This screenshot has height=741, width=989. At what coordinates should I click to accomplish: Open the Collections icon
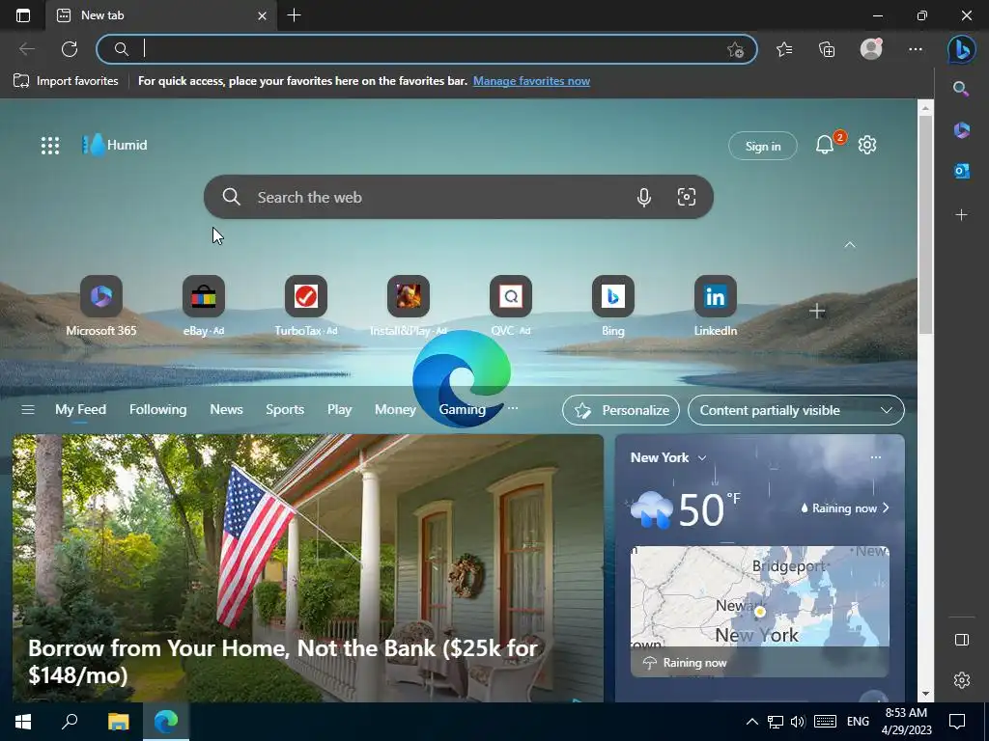[x=827, y=49]
